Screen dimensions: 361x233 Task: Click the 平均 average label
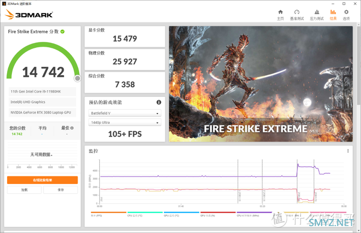[43, 128]
